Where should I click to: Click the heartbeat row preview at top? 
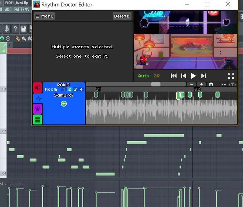click(185, 22)
